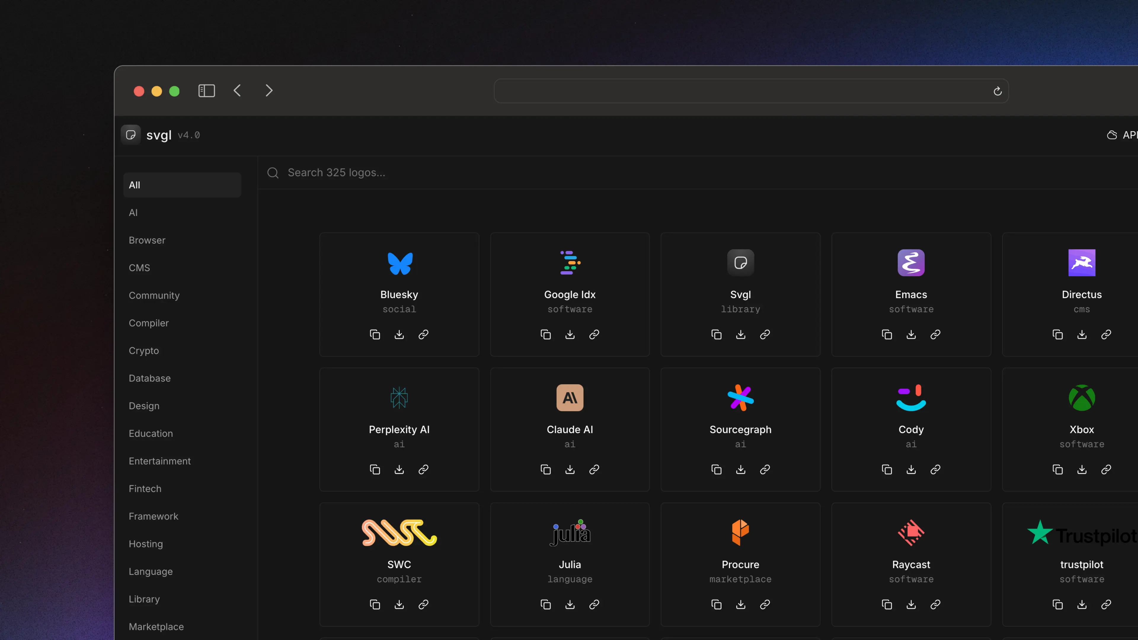Download the Claude AI logo

pyautogui.click(x=569, y=469)
